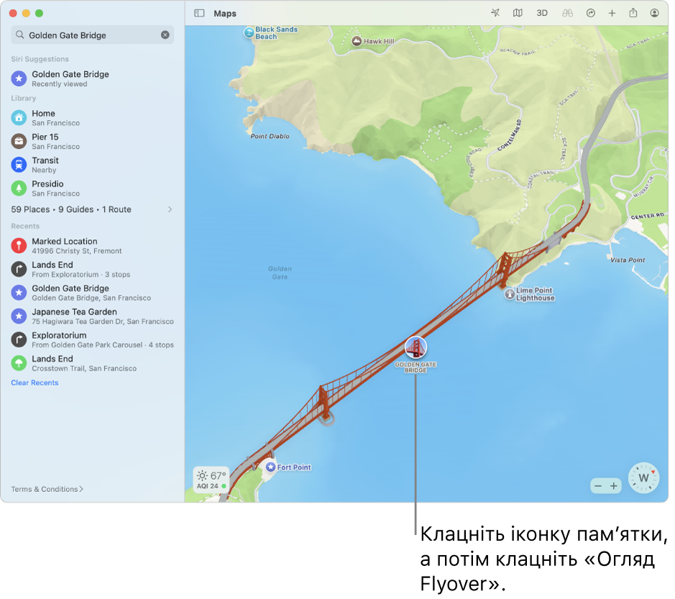Click the Golden Gate Bridge search field
675x599 pixels.
coord(93,35)
